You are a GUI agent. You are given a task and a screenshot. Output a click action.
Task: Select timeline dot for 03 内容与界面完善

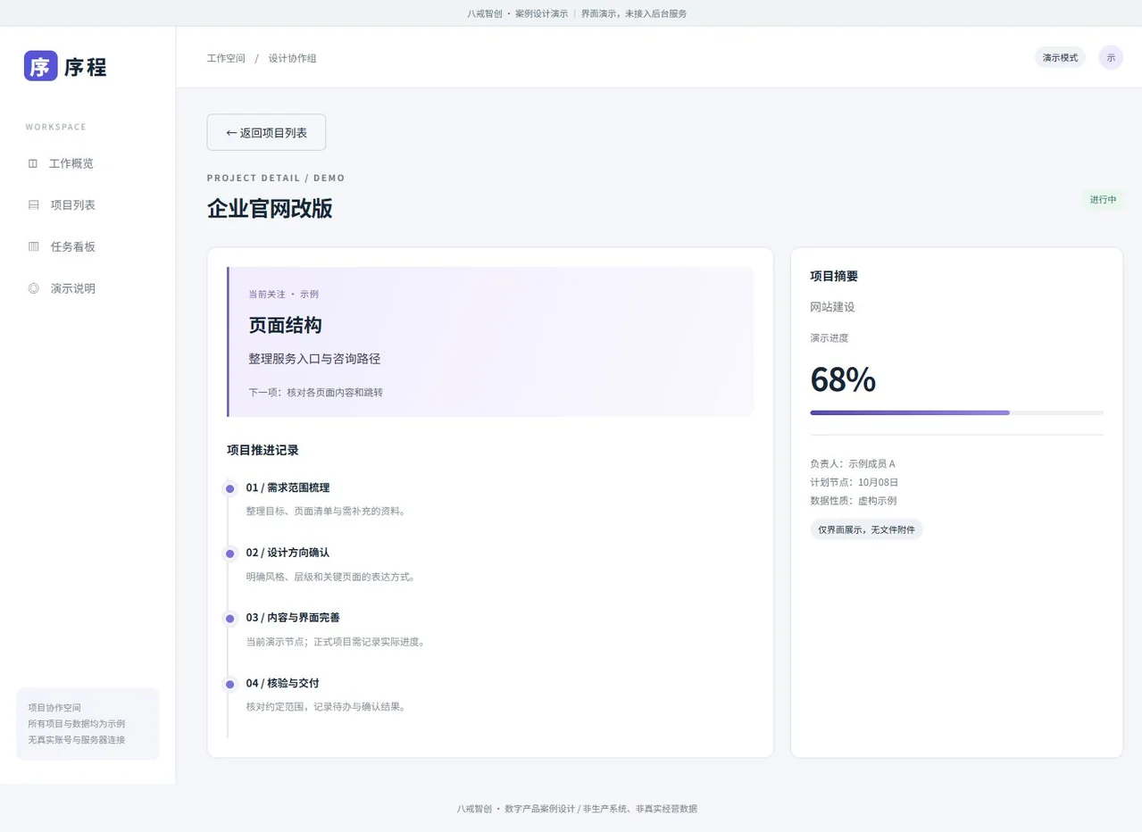click(229, 619)
